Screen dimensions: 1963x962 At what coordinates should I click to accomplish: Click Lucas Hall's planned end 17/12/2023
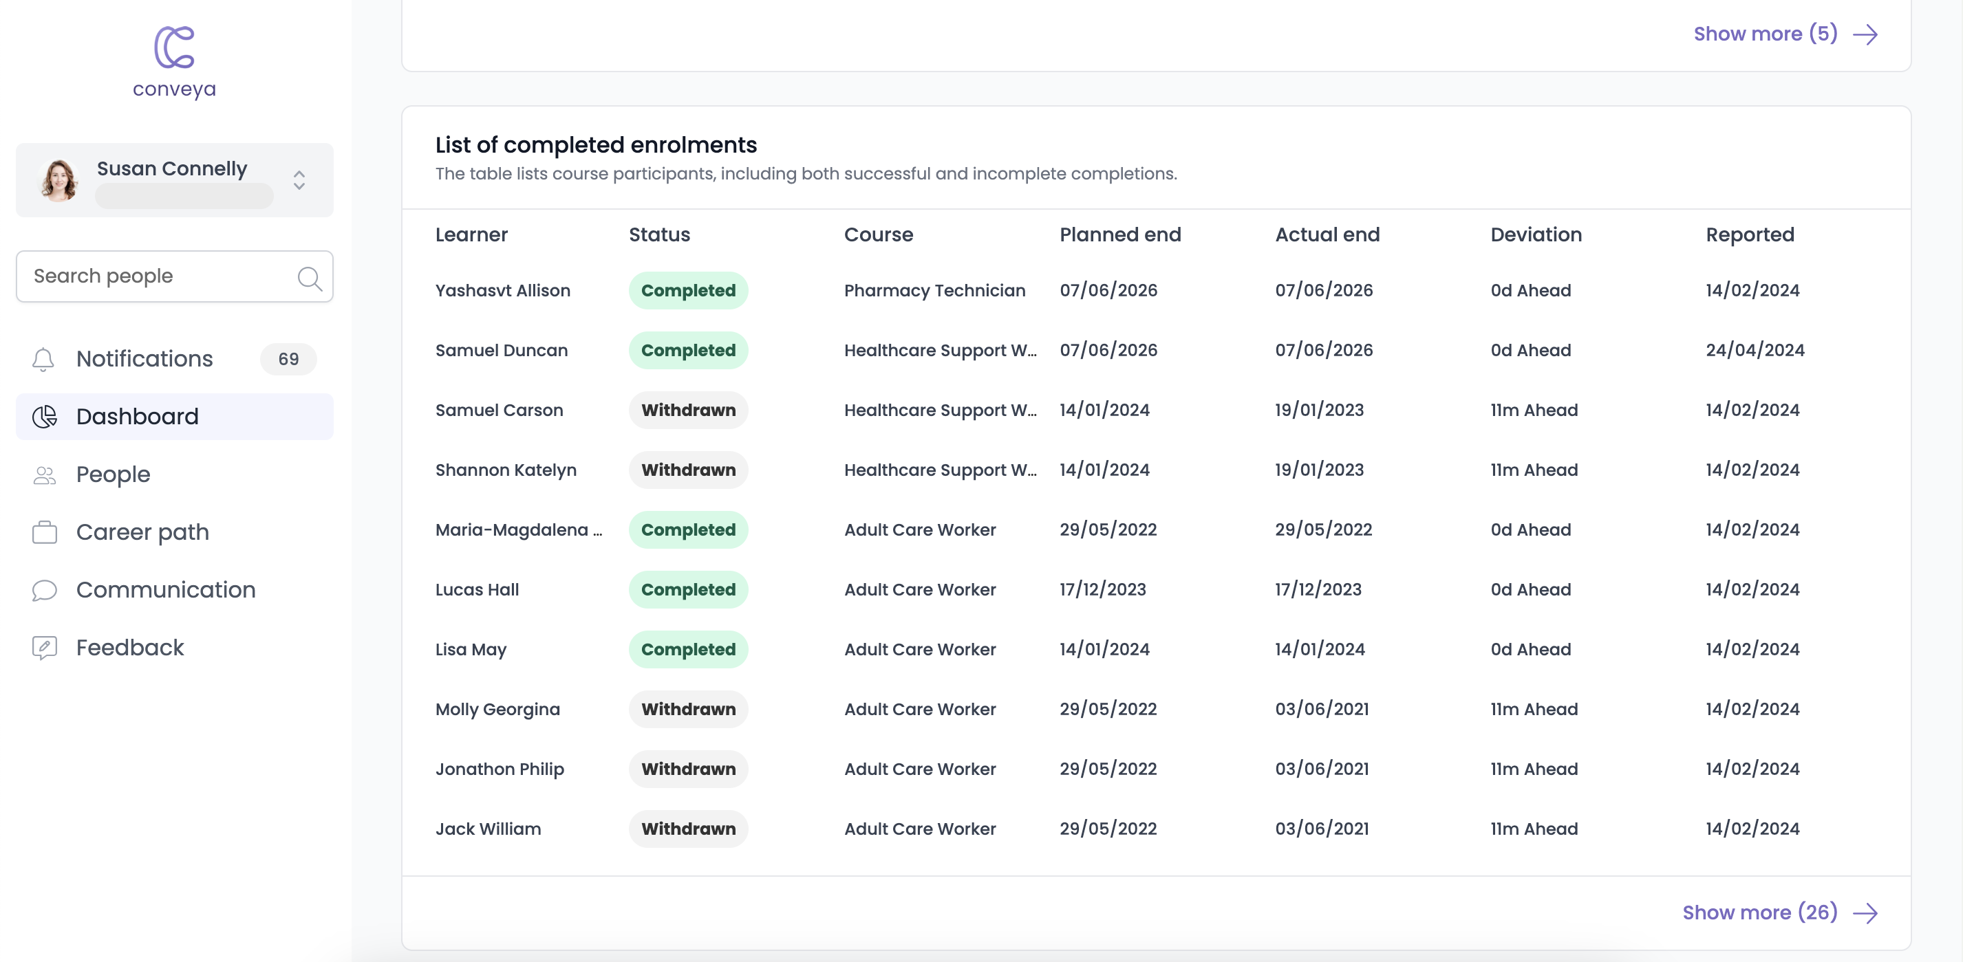pos(1103,589)
